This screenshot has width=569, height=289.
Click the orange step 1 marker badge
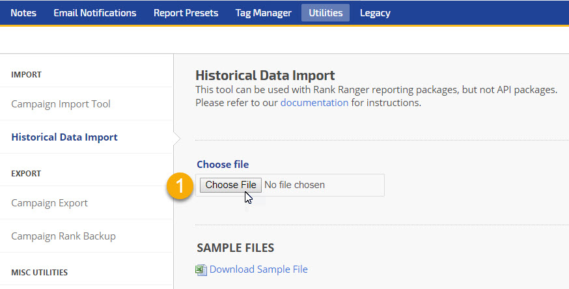pyautogui.click(x=179, y=186)
